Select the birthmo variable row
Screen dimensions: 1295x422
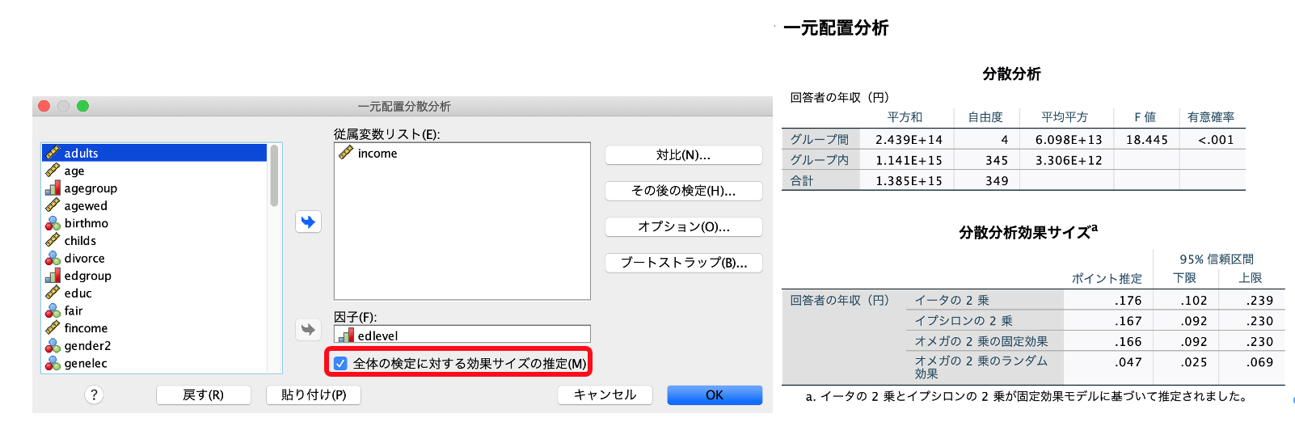154,223
